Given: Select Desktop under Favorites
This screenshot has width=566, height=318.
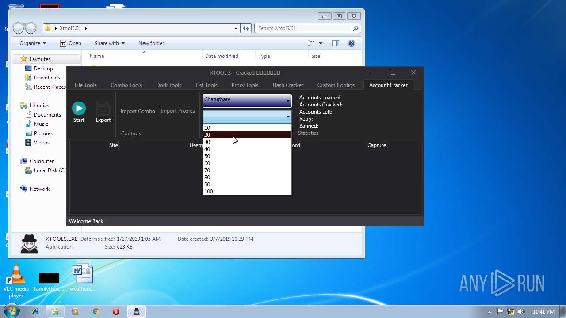Looking at the screenshot, I should point(43,68).
